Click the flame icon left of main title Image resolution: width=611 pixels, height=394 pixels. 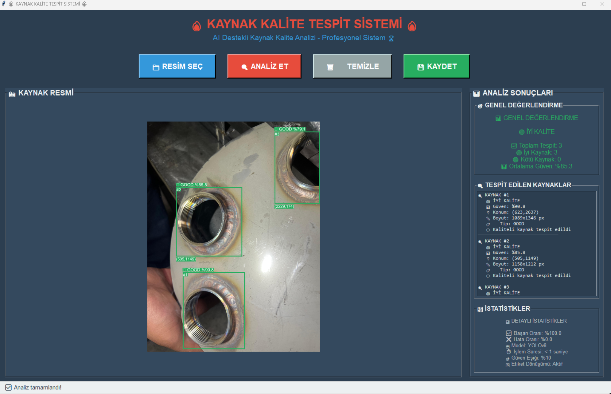(197, 26)
